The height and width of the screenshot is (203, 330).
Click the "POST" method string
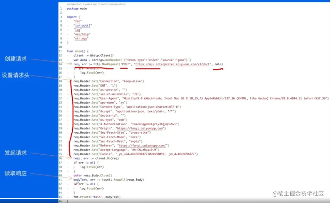pyautogui.click(x=125, y=64)
